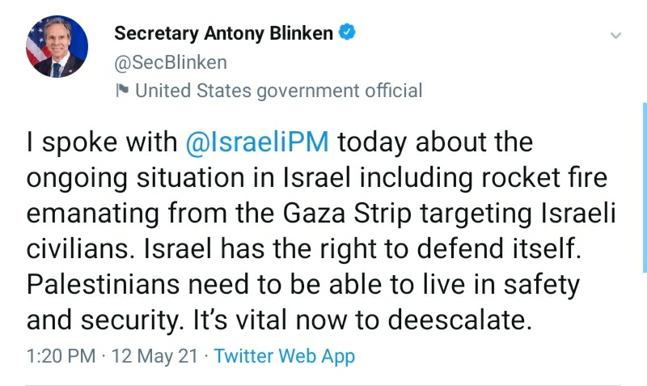Viewport: 647px width, 386px height.
Task: Open the @SecBlinken handle link
Action: tap(171, 62)
